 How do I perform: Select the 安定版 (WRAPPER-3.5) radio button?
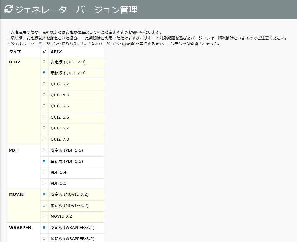point(44,227)
